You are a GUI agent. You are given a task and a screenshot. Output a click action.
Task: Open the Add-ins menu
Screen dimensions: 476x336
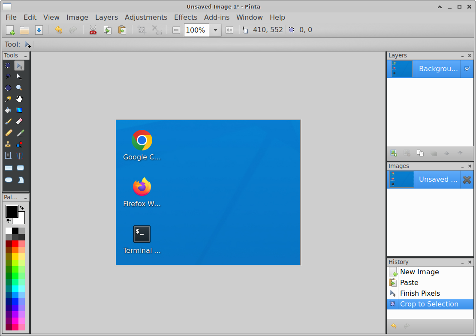point(217,17)
